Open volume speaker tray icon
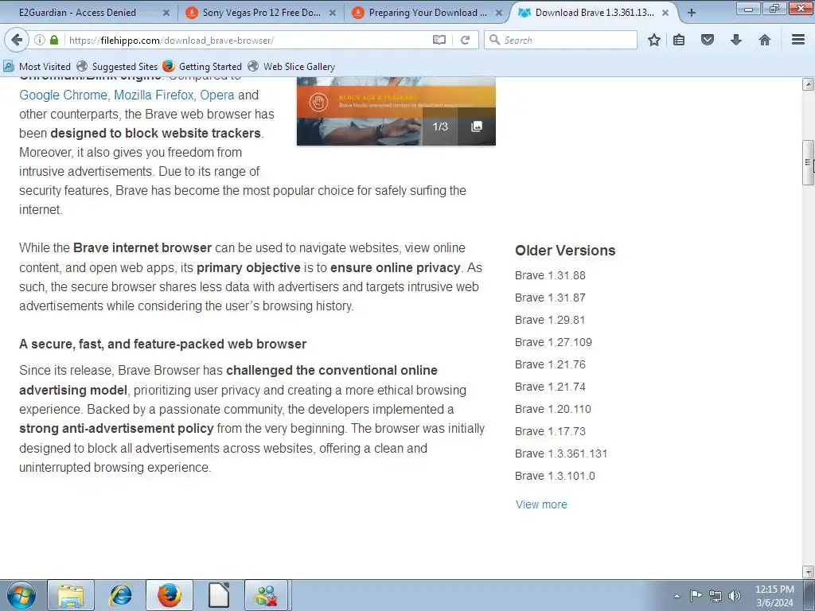The height and width of the screenshot is (611, 815). (x=735, y=596)
